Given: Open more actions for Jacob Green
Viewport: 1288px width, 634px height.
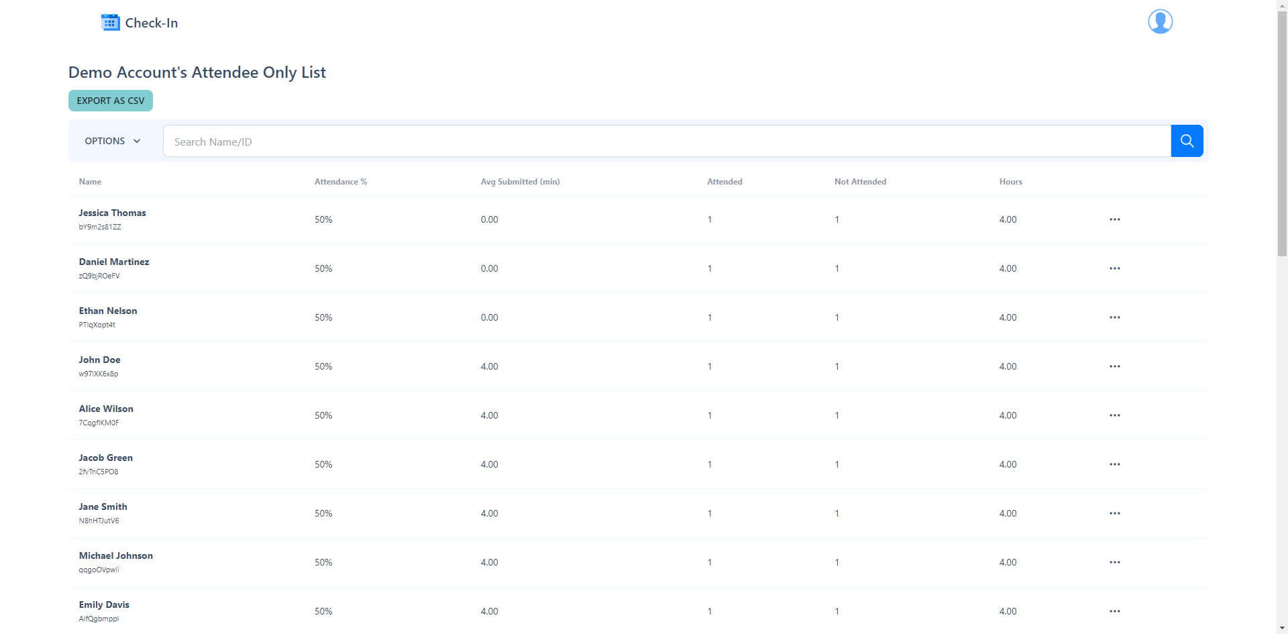Looking at the screenshot, I should click(x=1114, y=464).
